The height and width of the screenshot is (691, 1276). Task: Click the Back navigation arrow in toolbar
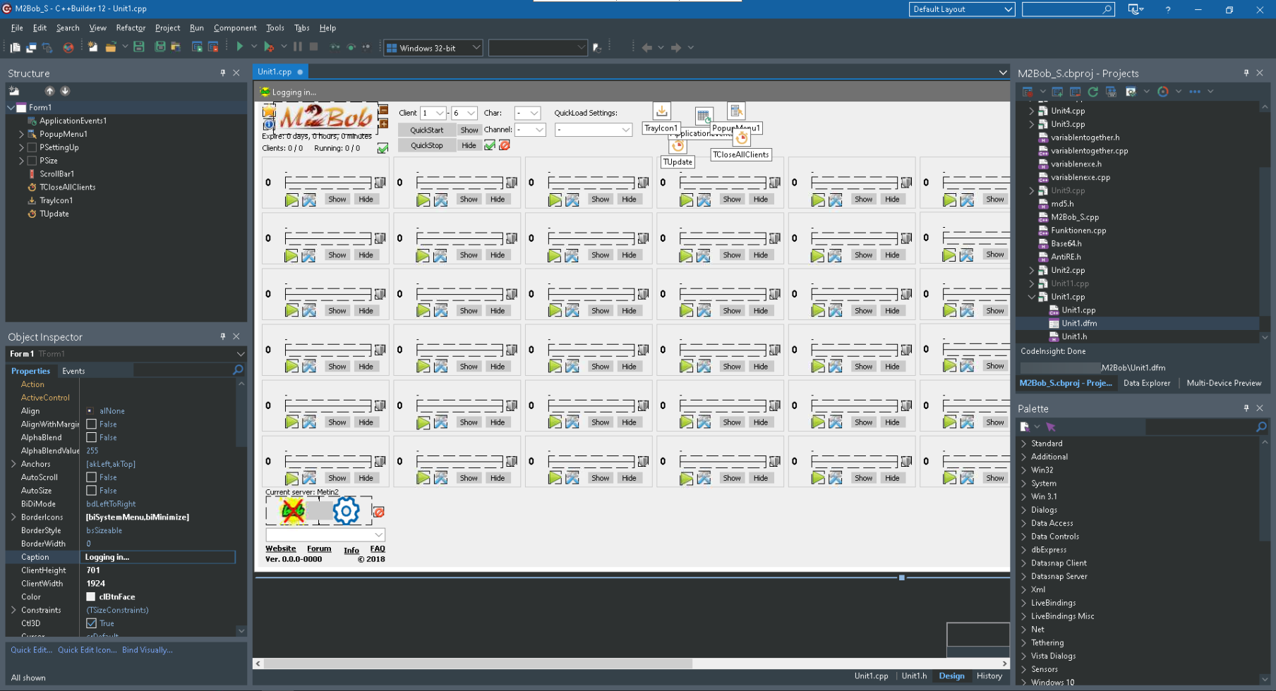(x=646, y=48)
